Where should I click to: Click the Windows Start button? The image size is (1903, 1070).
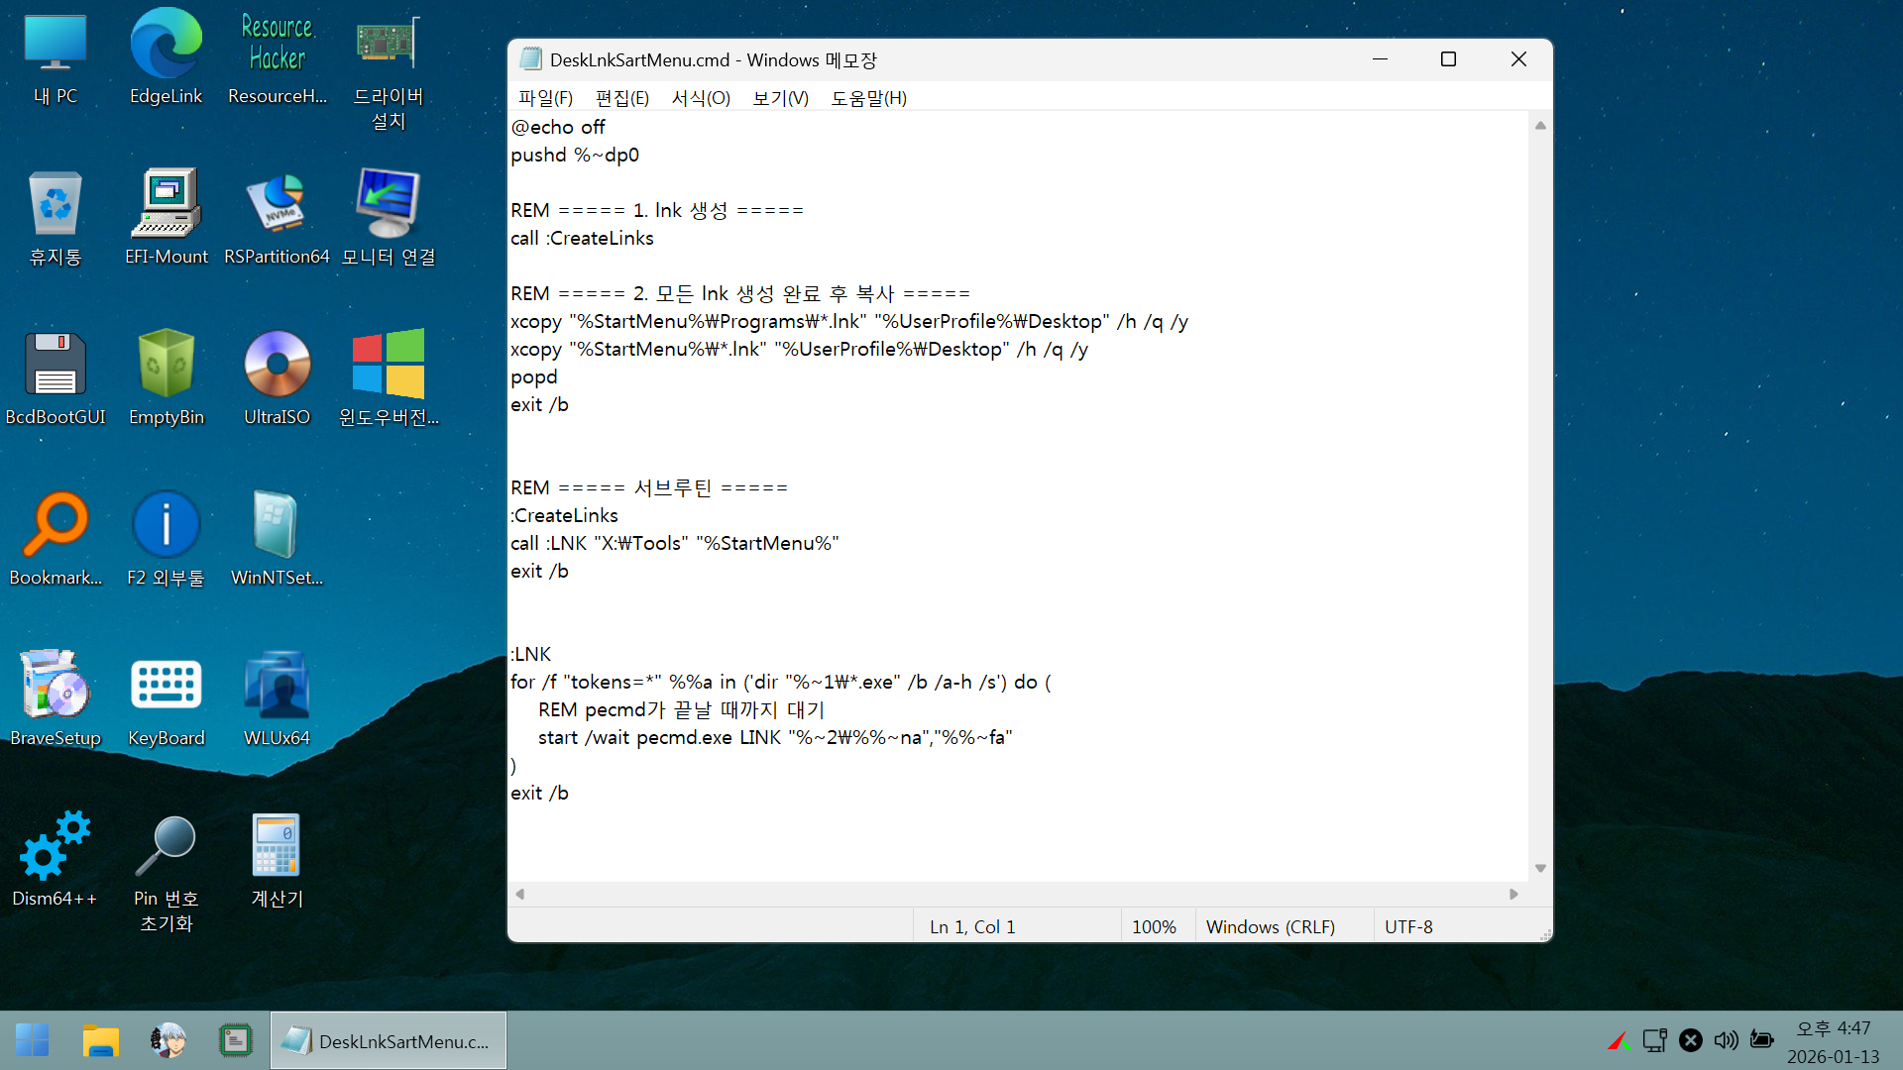tap(33, 1041)
